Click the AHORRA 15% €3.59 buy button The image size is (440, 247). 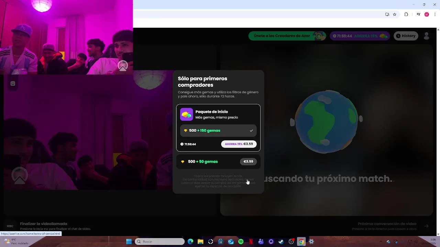pos(239,144)
